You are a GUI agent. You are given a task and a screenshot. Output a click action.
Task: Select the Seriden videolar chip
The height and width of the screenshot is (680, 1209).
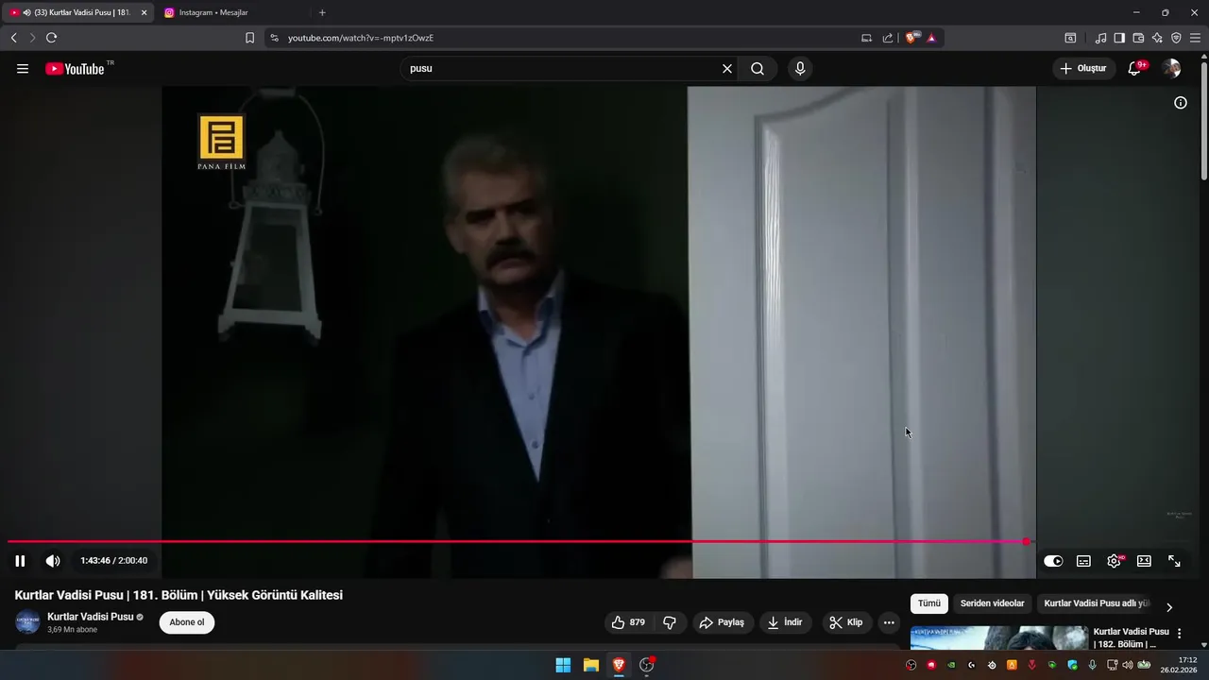(x=992, y=603)
